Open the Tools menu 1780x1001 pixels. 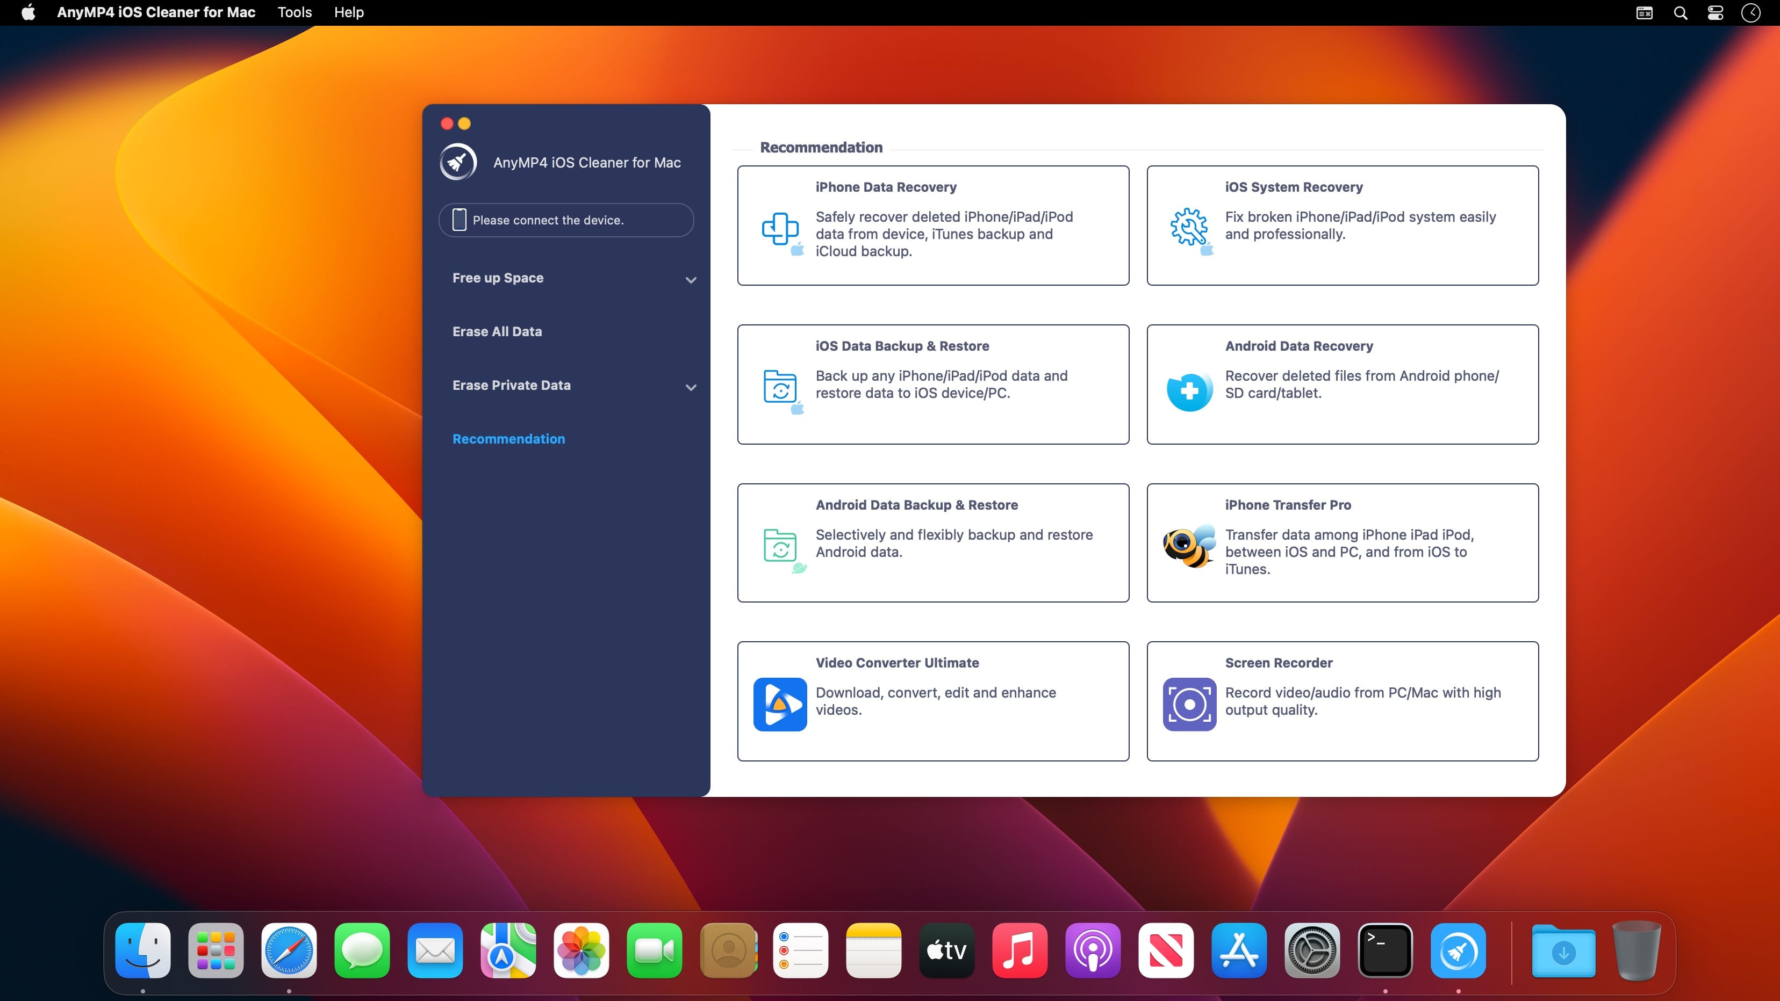point(295,12)
